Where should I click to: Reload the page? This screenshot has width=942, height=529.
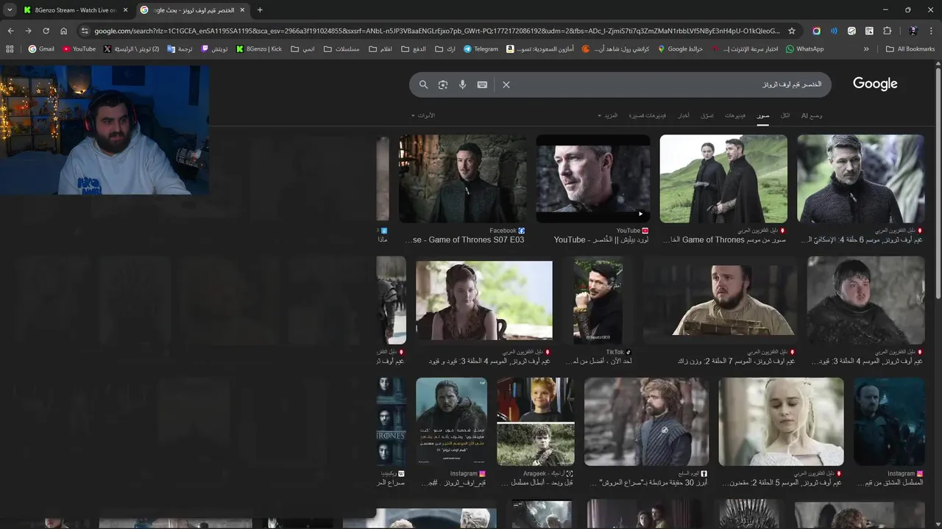pyautogui.click(x=46, y=31)
